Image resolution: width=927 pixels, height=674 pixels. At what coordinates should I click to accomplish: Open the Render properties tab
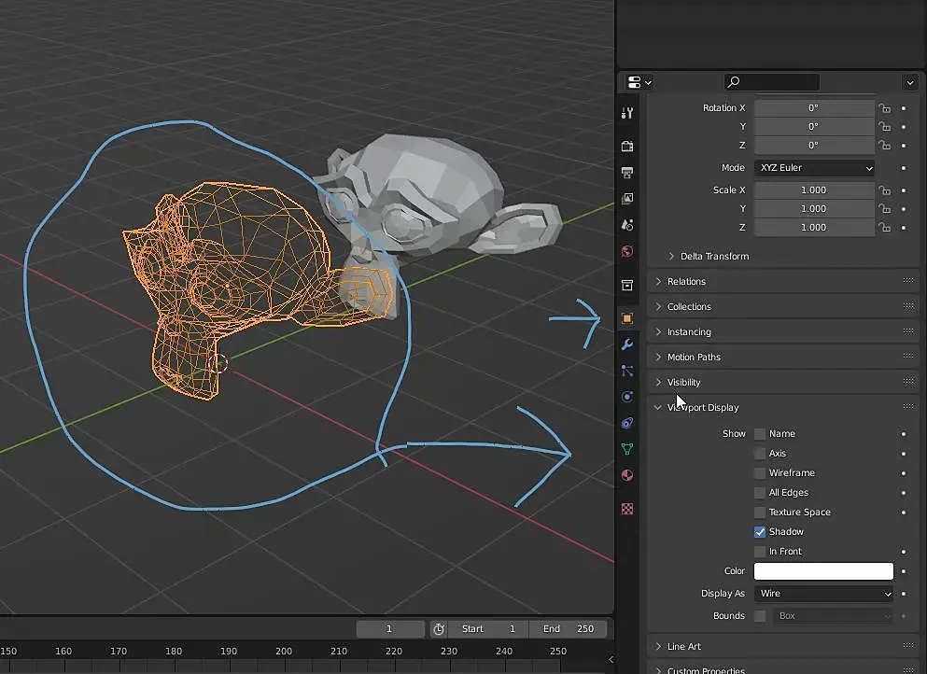[627, 147]
